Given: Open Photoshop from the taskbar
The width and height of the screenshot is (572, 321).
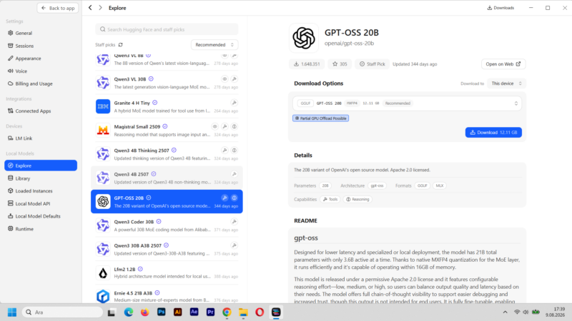Looking at the screenshot, I should coord(162,312).
